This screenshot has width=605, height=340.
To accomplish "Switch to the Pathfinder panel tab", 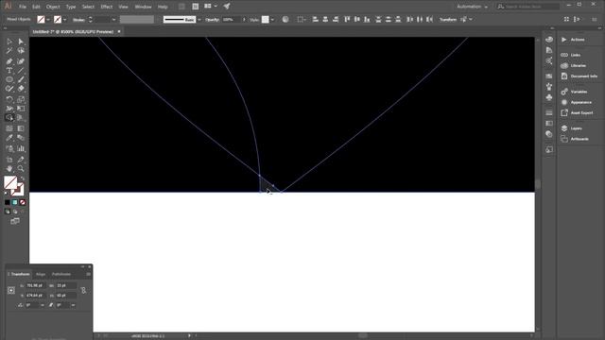I will click(61, 274).
